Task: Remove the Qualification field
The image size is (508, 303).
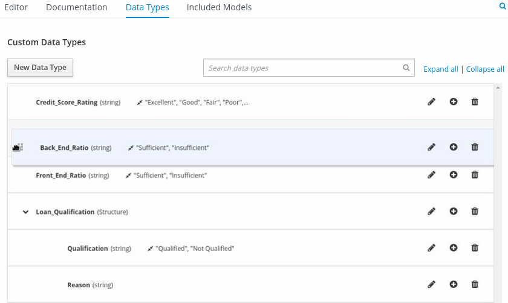Action: (x=475, y=248)
